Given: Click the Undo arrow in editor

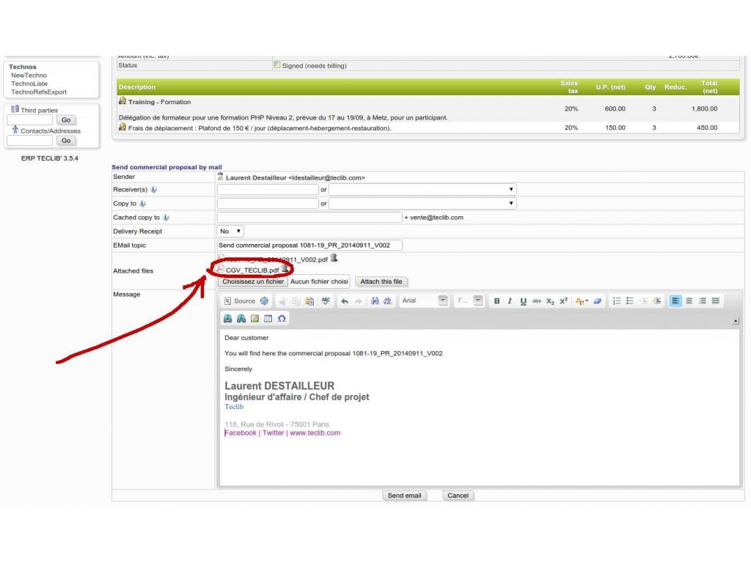Looking at the screenshot, I should tap(344, 301).
